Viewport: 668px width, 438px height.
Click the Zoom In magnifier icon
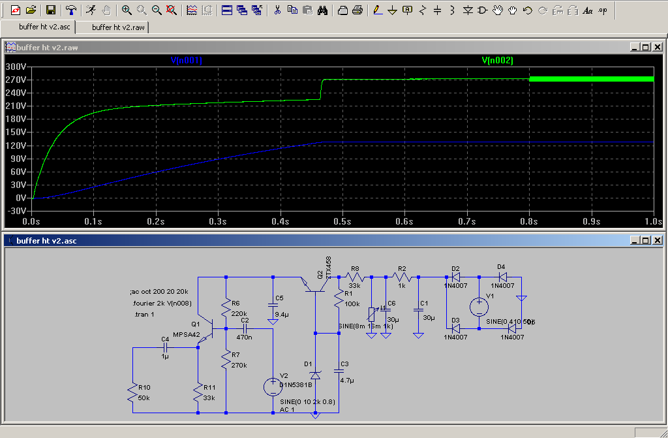[127, 10]
